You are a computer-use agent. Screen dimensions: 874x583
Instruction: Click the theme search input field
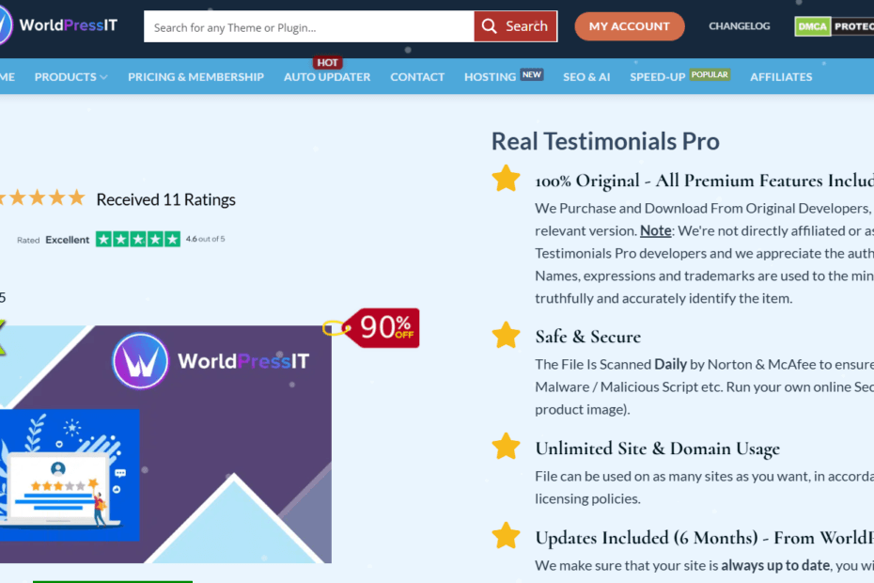coord(308,26)
